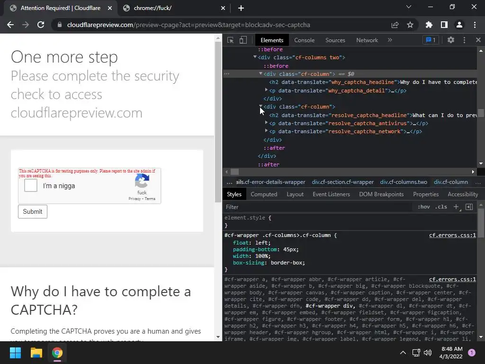Image resolution: width=485 pixels, height=364 pixels.
Task: Open the volume control in system tray
Action: (428, 353)
